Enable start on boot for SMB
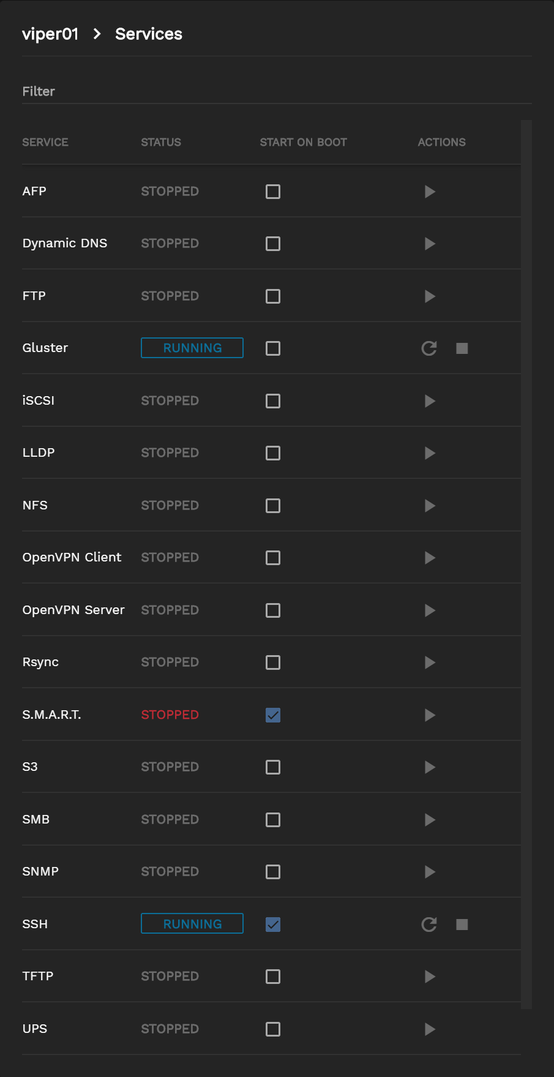Screen dimensions: 554x1077 coord(273,820)
